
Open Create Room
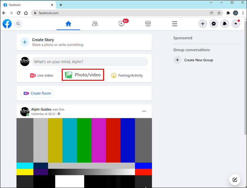(x=37, y=93)
